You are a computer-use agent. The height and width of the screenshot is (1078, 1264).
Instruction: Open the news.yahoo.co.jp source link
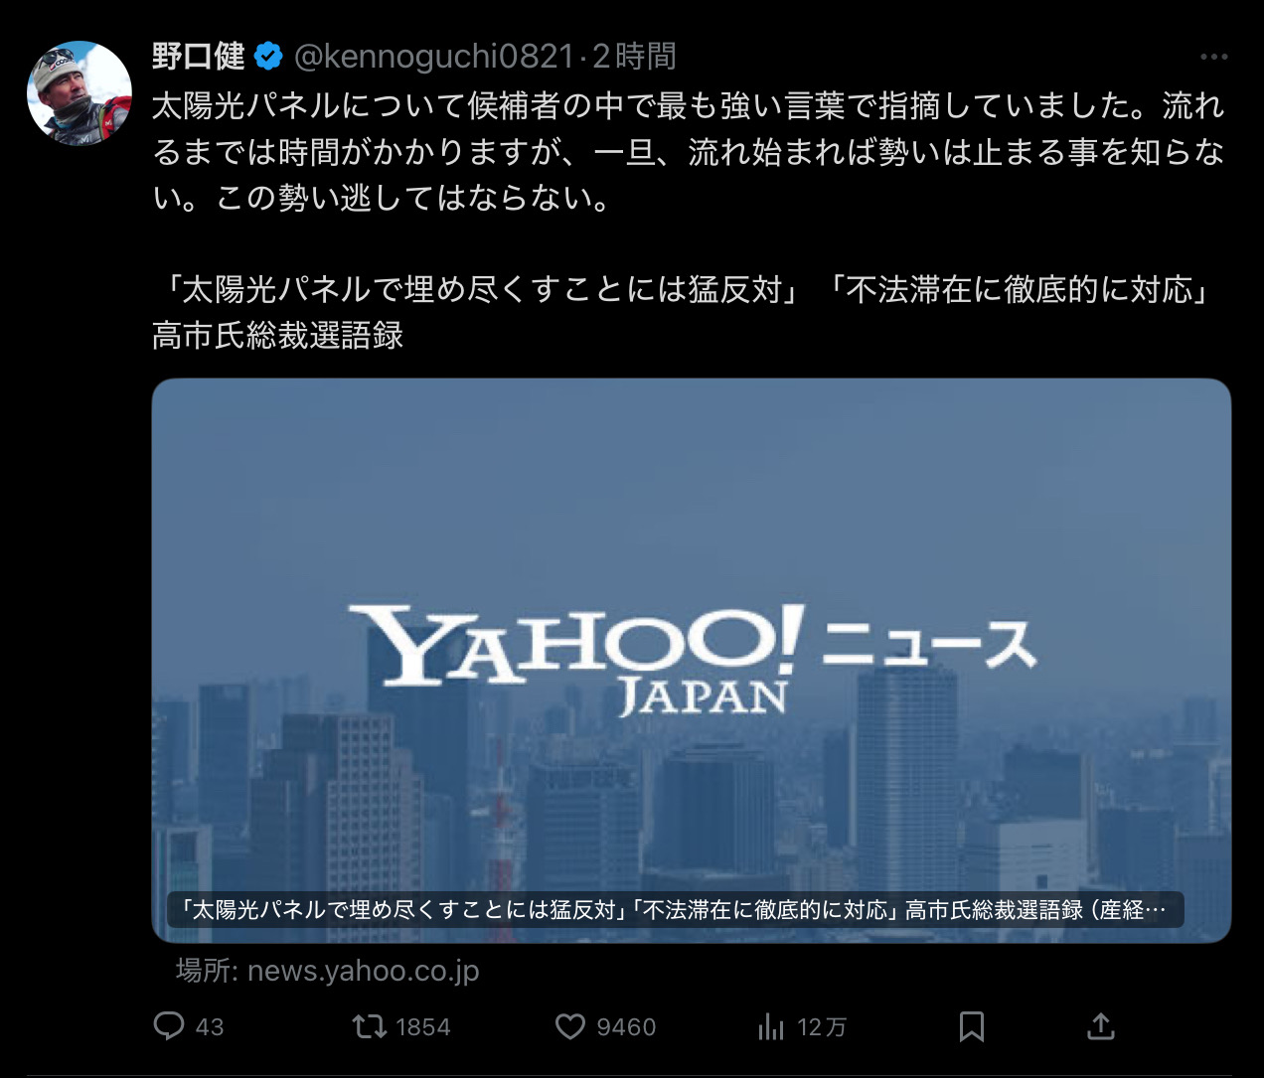[327, 970]
